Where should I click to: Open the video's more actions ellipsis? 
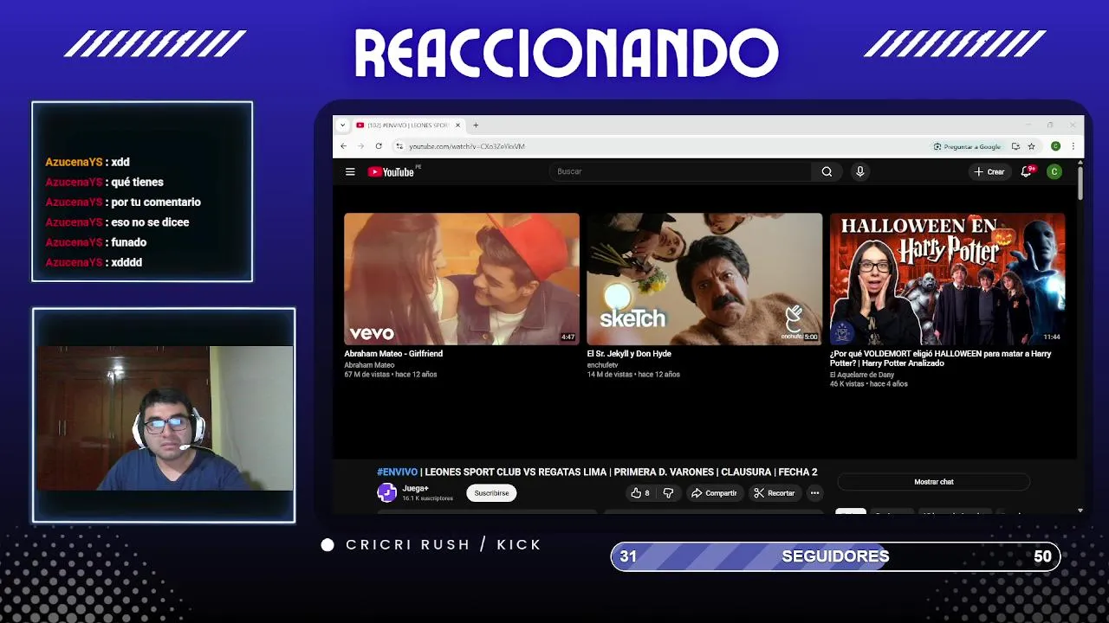tap(814, 493)
